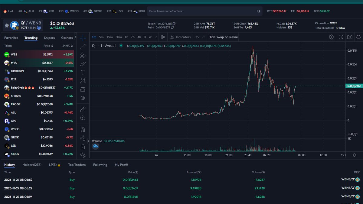Click the blue lock icon beside 11.34

tap(39, 28)
